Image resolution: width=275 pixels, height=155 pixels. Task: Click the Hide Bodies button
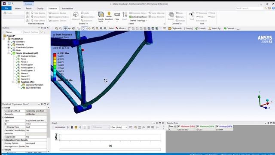38,13
